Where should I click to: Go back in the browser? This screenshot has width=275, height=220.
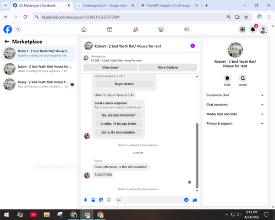click(6, 17)
